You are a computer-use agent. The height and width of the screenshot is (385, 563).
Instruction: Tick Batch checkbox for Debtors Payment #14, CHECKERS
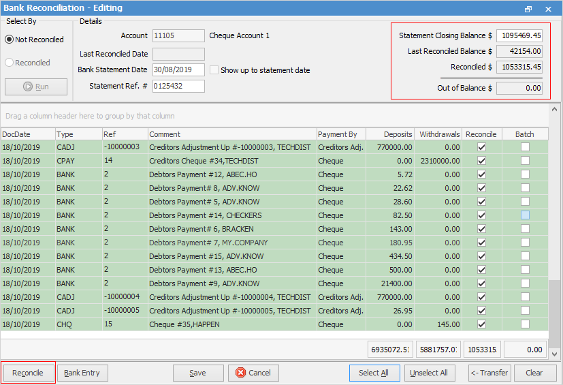point(525,215)
